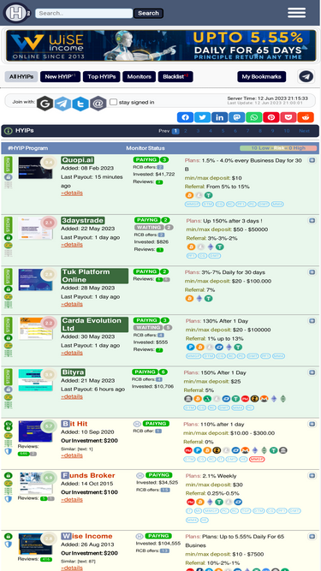Switch to the Top HYIPs tab
The height and width of the screenshot is (571, 321).
tap(102, 77)
